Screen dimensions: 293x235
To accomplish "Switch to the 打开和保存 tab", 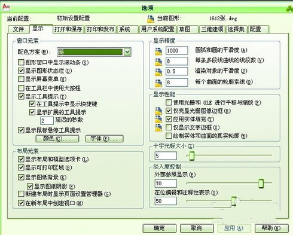I will (68, 29).
